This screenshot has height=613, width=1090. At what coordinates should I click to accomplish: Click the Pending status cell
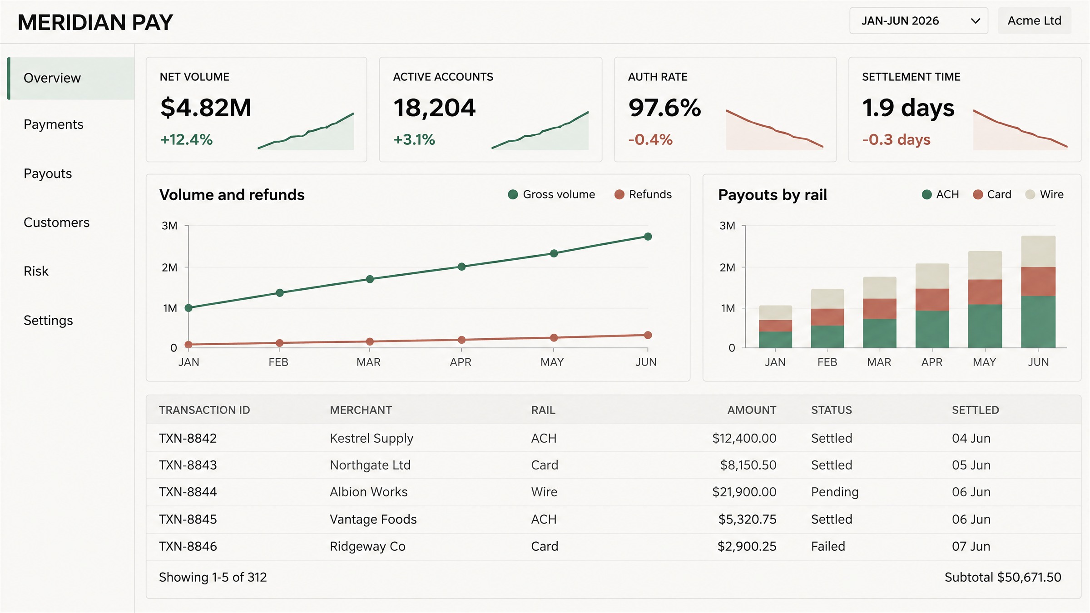click(x=835, y=492)
